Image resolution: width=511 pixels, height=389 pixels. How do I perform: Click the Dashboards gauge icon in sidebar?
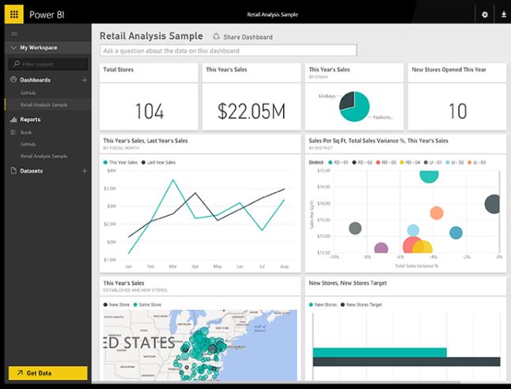click(13, 80)
